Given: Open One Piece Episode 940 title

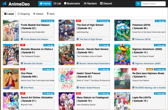Looking at the screenshot, I should pyautogui.click(x=29, y=75).
